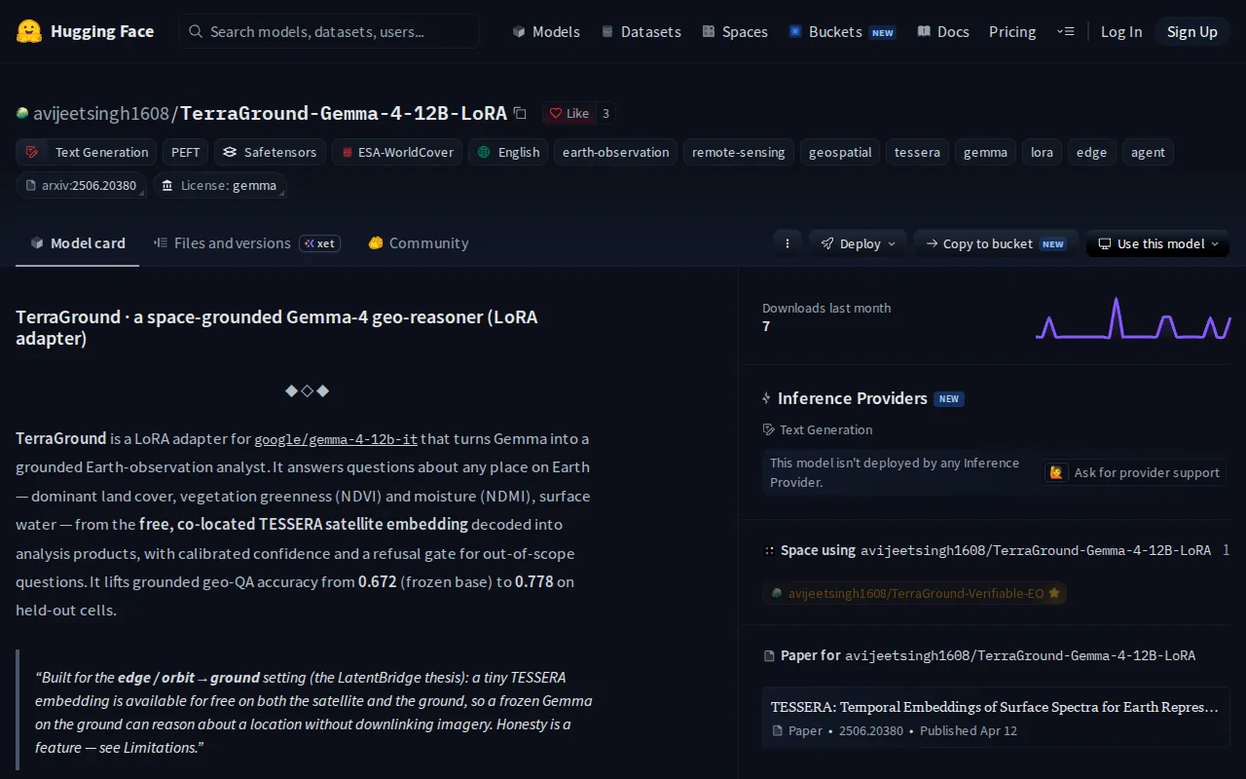
Task: Select the Safetensors tag
Action: point(270,152)
